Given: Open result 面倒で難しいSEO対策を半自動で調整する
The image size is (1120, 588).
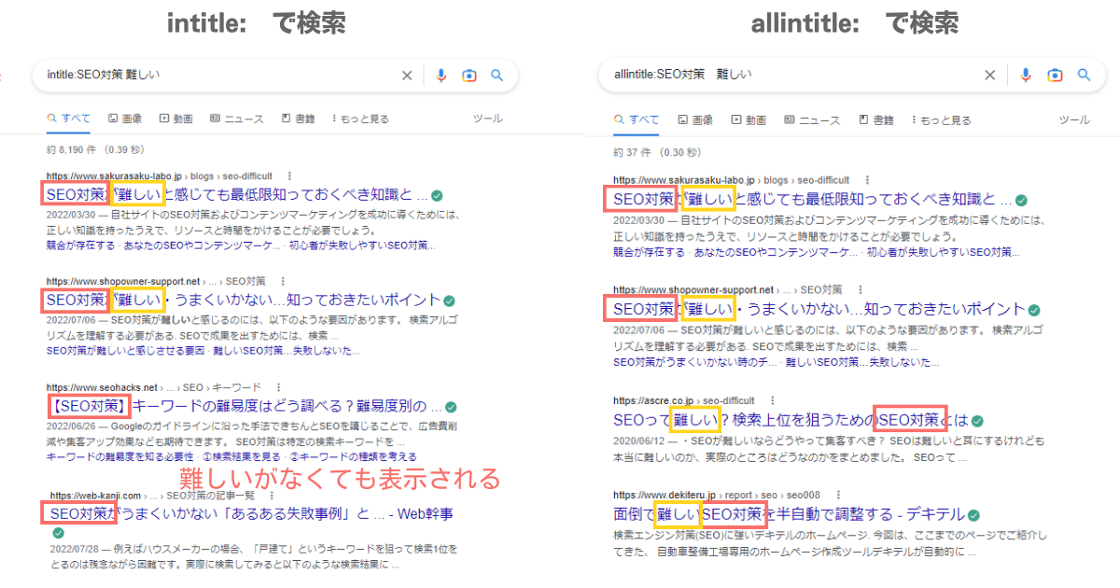Looking at the screenshot, I should point(789,514).
